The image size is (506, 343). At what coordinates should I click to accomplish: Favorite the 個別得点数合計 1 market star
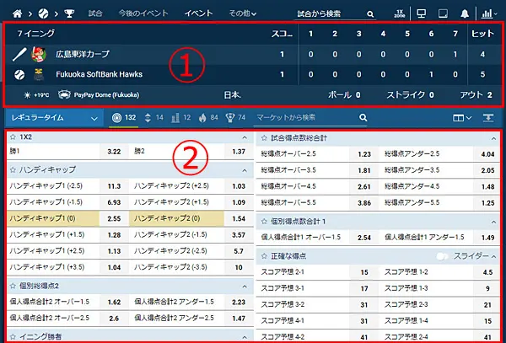coord(264,222)
